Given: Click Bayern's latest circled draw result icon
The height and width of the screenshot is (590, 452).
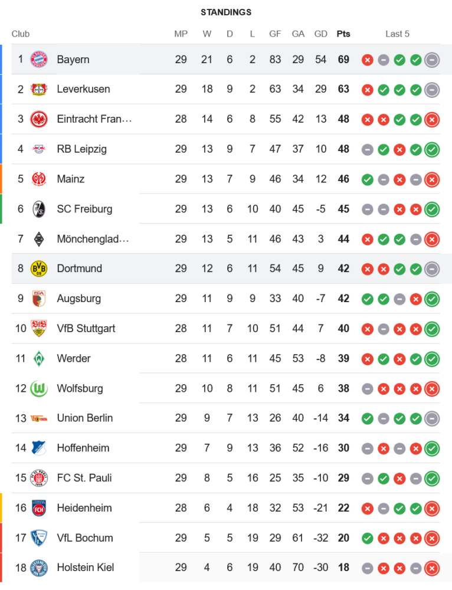Looking at the screenshot, I should (x=432, y=60).
